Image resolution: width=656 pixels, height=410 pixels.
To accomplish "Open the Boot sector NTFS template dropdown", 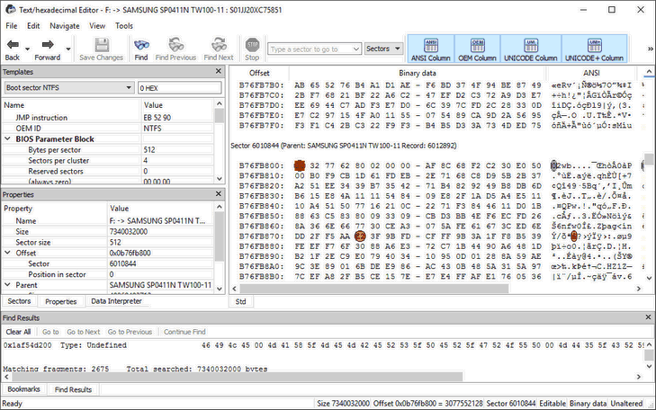I will click(x=129, y=88).
